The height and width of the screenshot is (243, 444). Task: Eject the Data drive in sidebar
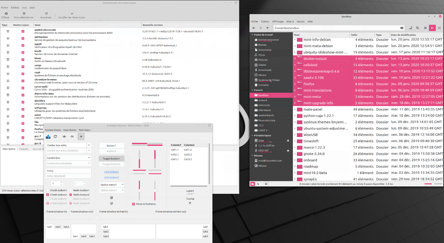pyautogui.click(x=288, y=140)
